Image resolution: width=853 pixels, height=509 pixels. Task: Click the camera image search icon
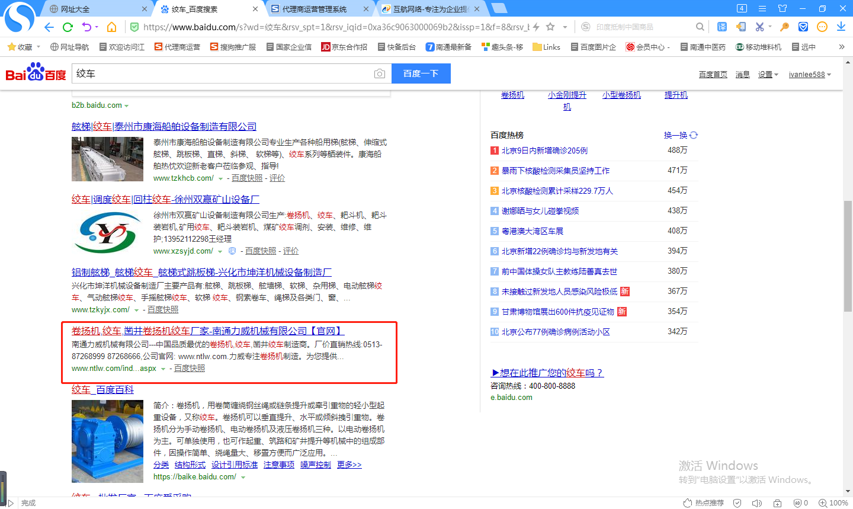tap(380, 73)
